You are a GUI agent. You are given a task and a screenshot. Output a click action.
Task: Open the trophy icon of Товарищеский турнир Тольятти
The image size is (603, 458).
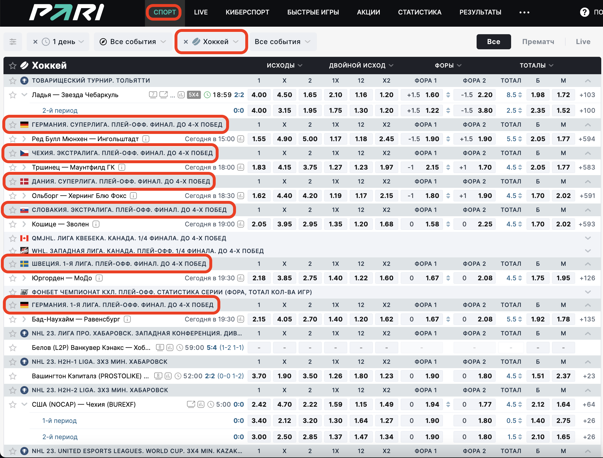[24, 81]
